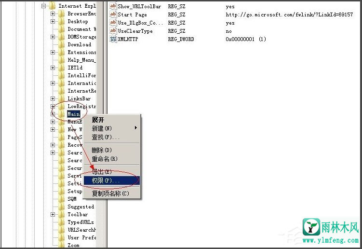The image size is (362, 249).
Task: Click the Toolbar folder icon
Action: [61, 215]
